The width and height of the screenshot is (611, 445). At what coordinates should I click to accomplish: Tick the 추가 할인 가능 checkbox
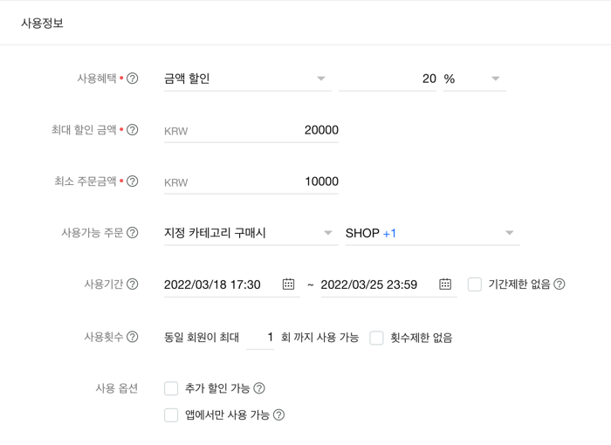click(x=171, y=388)
